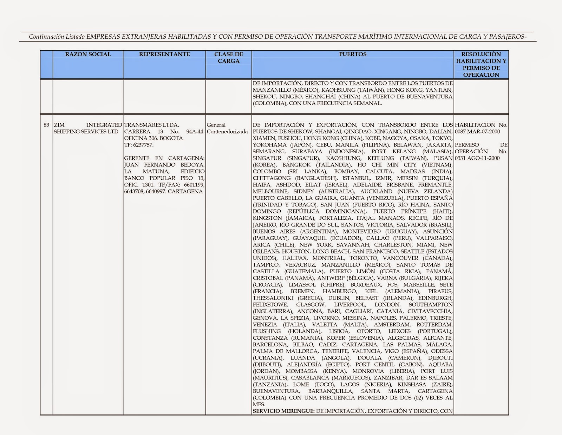Click the line starting MANZANILLO (MÉXICO), KAOHSIUNG

(x=353, y=90)
